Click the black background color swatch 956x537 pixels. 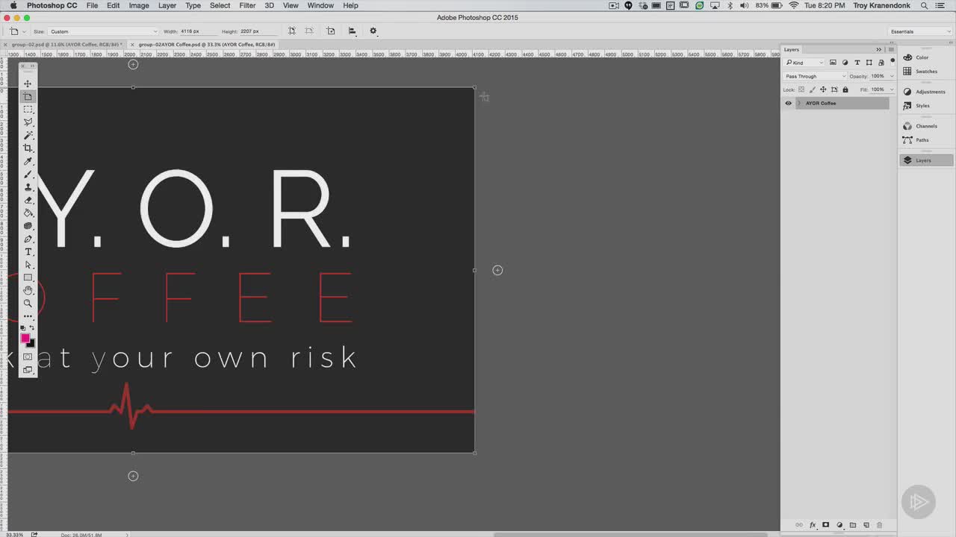coord(31,344)
